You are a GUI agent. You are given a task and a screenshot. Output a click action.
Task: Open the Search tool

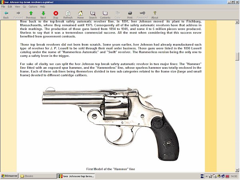click(93, 15)
